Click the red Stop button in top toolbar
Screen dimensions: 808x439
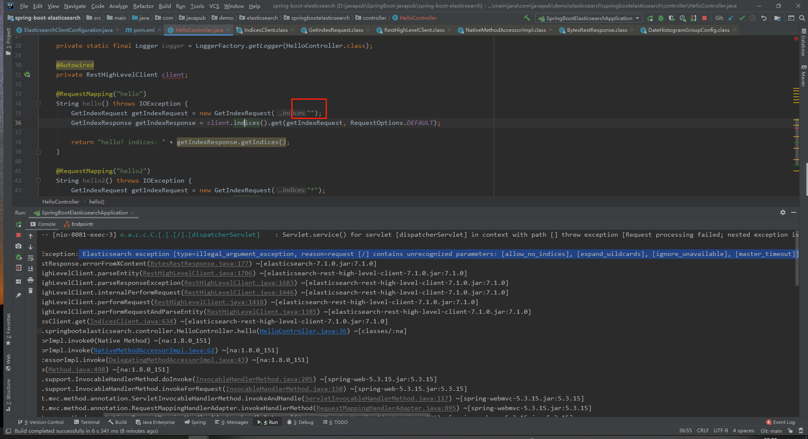pyautogui.click(x=704, y=18)
